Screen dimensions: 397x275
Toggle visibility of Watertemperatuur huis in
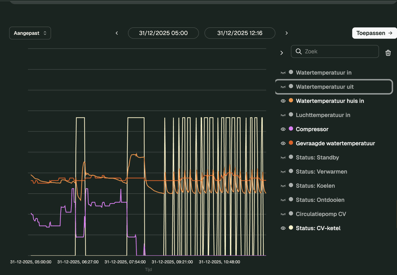pos(283,101)
